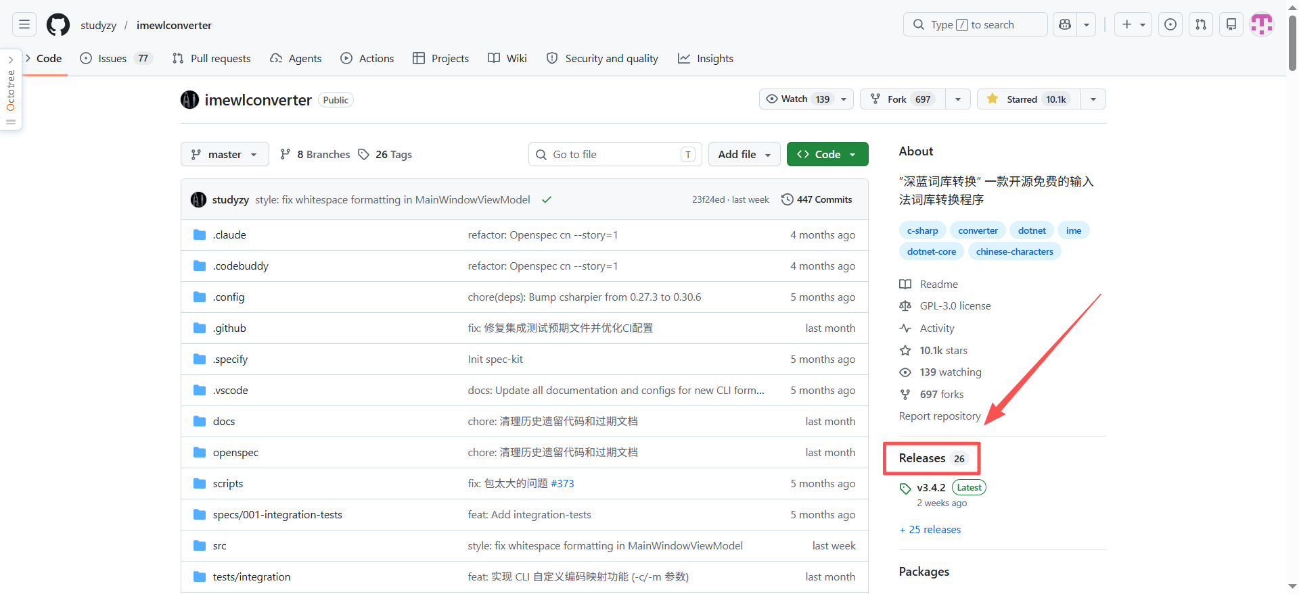Open the Actions tab
This screenshot has height=594, width=1299.
click(367, 59)
